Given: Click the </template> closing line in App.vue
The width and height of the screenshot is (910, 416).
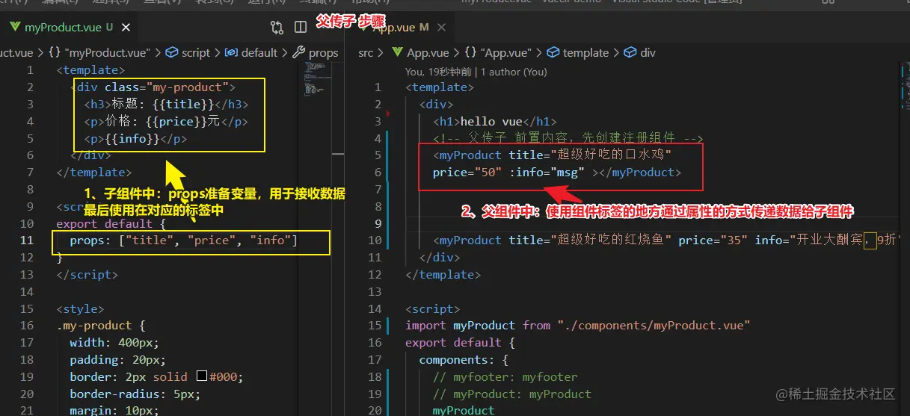Looking at the screenshot, I should (443, 275).
